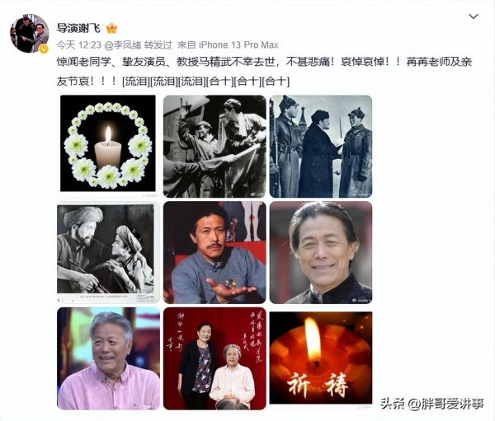Open the post options chevron menu
Viewport: 495px width, 421px height.
(474, 16)
